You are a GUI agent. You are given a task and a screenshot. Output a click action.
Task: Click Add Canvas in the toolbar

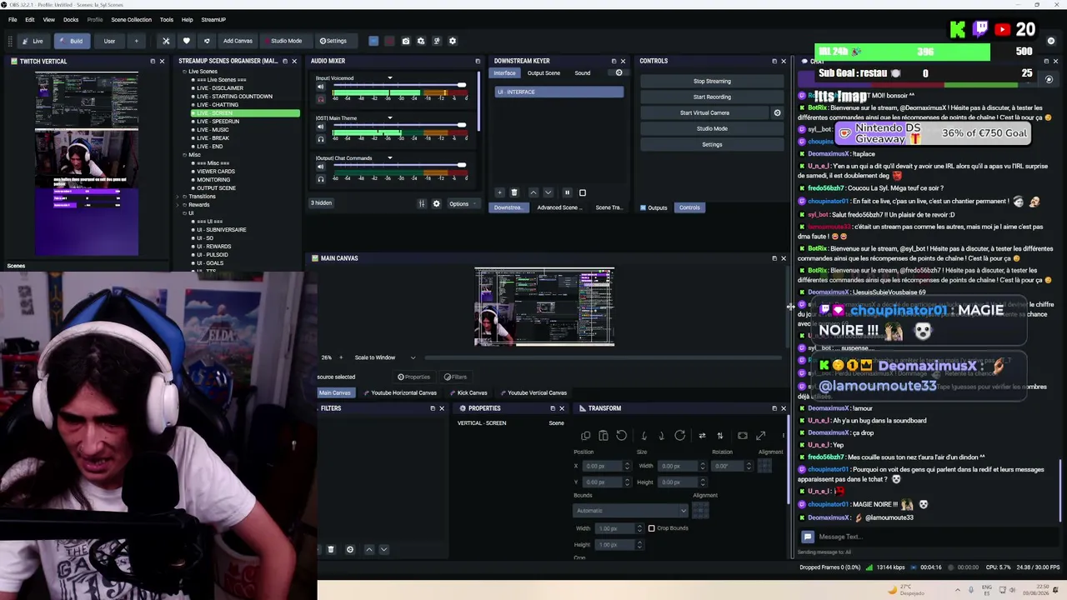pos(238,41)
